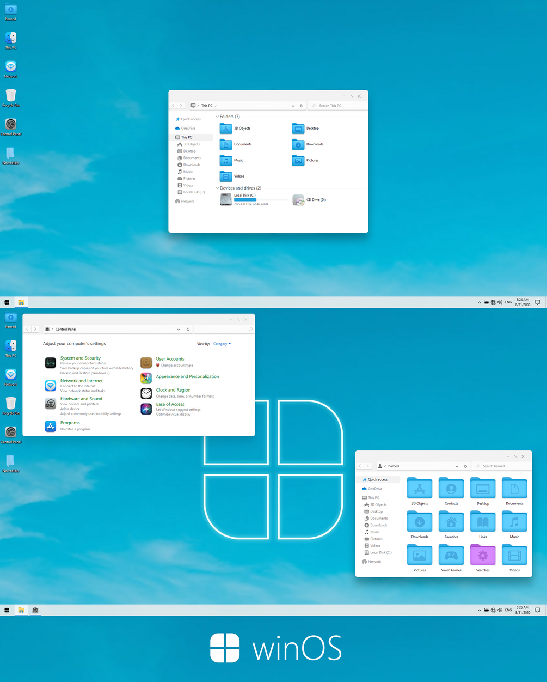Open the Music folder in This PC window
547x682 pixels.
pos(226,160)
